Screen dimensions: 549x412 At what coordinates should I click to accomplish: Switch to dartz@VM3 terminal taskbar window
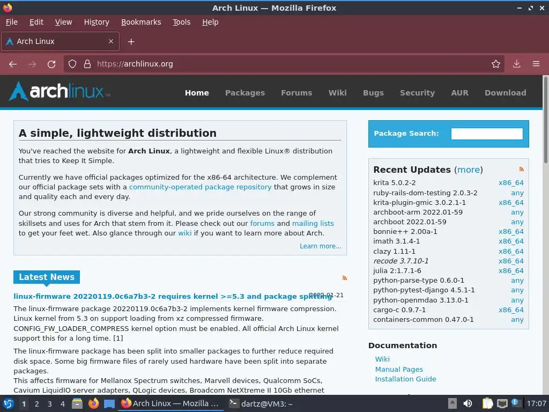[x=261, y=403]
